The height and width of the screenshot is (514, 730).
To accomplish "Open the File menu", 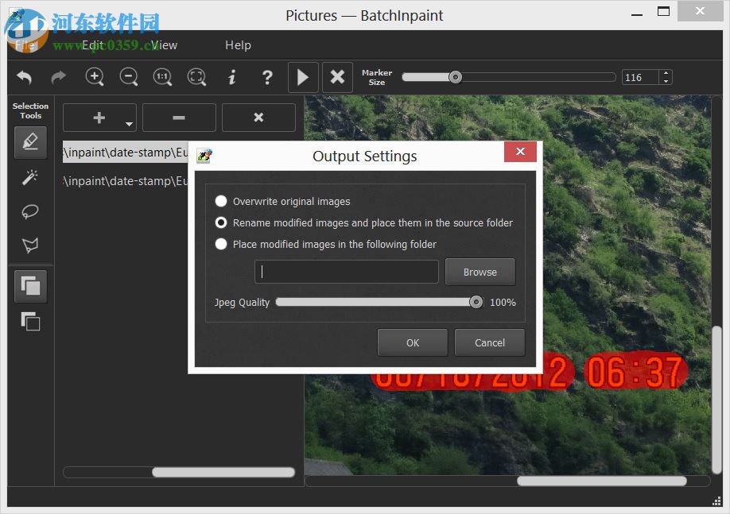I will 24,45.
